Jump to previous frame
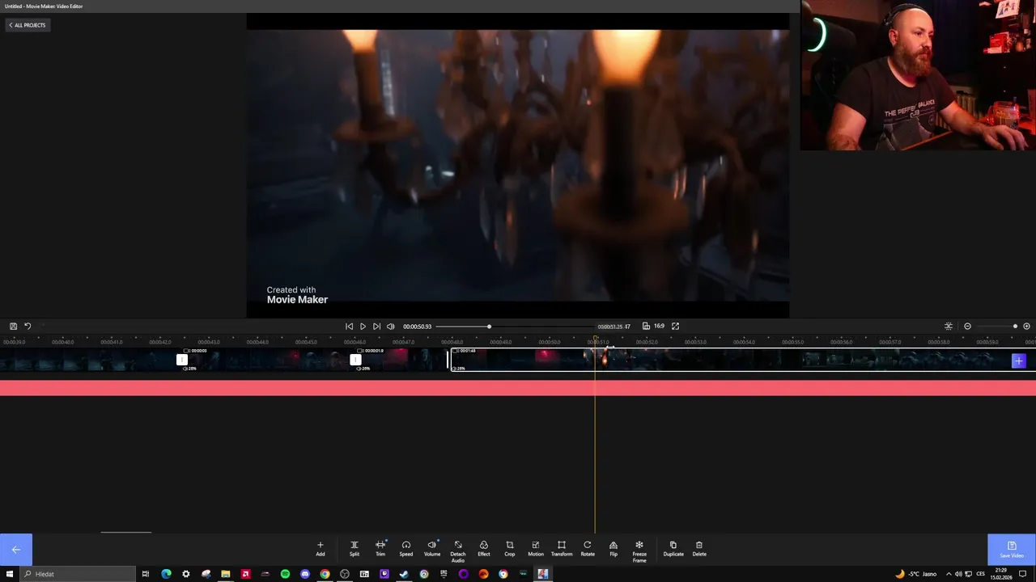Image resolution: width=1036 pixels, height=582 pixels. [x=349, y=326]
